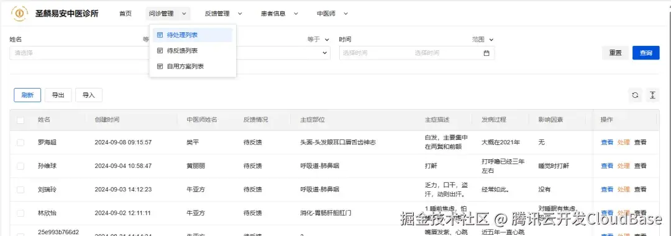
Task: Open the 患者信息 navigation menu
Action: coord(280,14)
